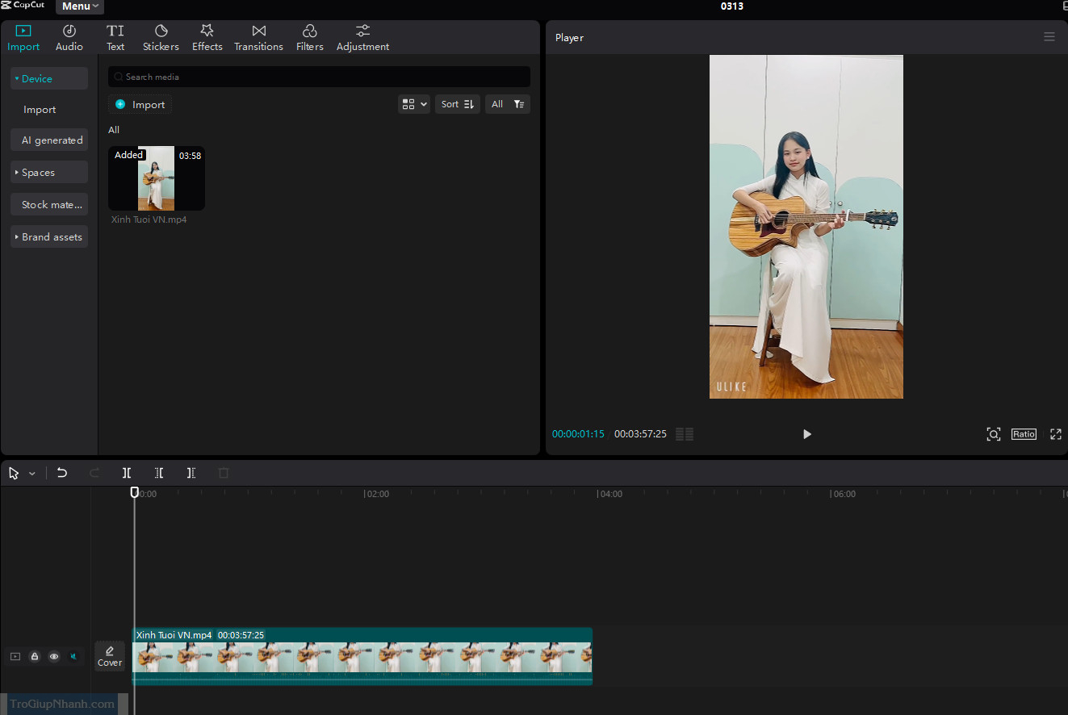Viewport: 1068px width, 715px height.
Task: Hide the video track with eye icon
Action: point(54,657)
